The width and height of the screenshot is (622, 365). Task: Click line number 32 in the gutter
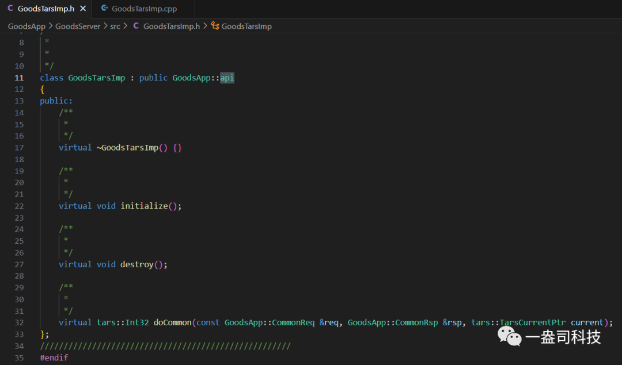click(x=19, y=322)
